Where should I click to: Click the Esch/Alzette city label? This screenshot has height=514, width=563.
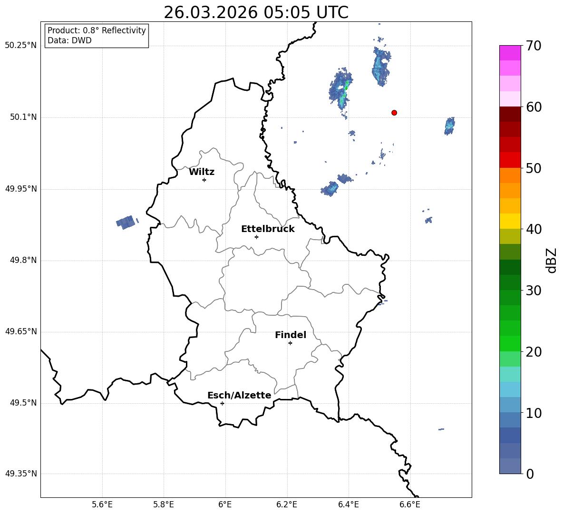(x=239, y=396)
